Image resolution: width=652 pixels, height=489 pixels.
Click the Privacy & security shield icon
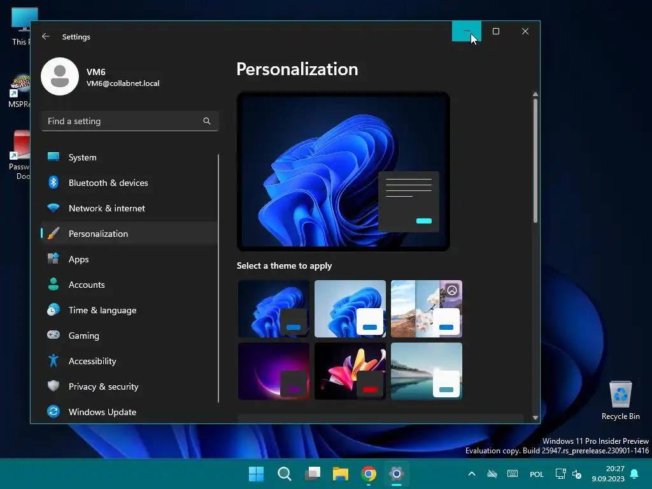(53, 386)
